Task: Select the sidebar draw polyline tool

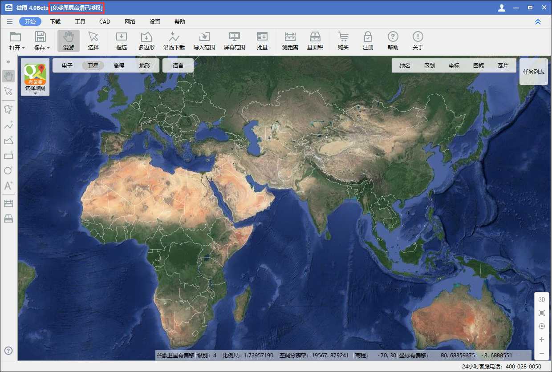Action: [x=8, y=125]
